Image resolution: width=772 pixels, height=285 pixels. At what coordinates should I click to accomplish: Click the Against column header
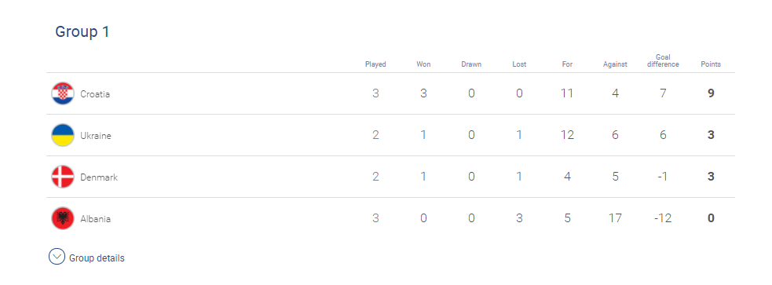[x=615, y=64]
